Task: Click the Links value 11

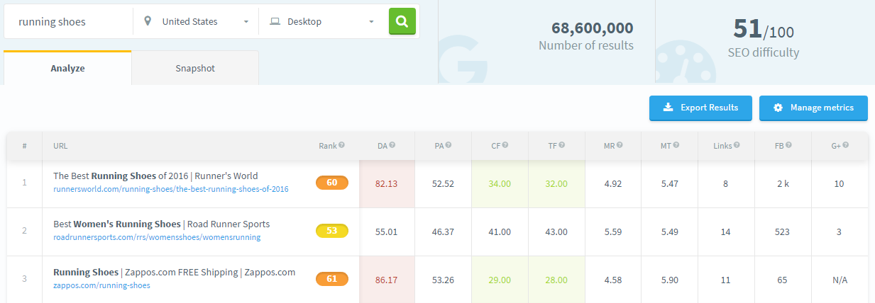Action: pos(725,280)
